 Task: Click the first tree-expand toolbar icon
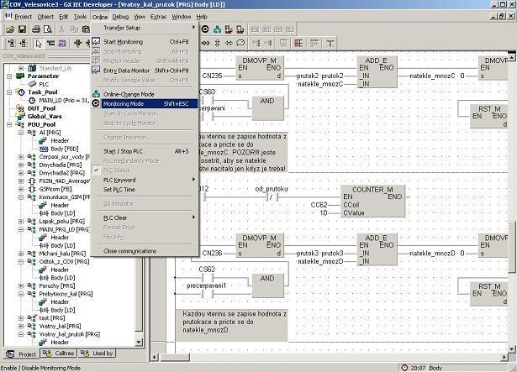[x=12, y=44]
